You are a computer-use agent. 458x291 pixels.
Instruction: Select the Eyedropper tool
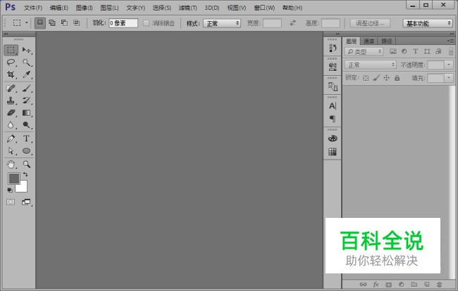[x=27, y=75]
